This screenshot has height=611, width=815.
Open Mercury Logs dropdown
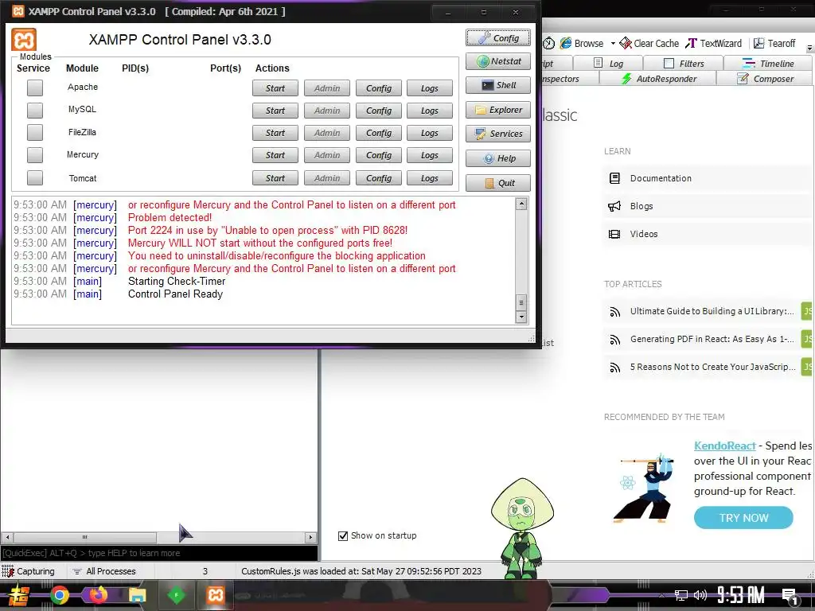click(429, 155)
